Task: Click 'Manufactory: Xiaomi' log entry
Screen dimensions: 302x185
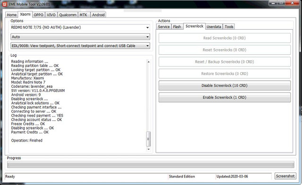Action: pos(27,78)
